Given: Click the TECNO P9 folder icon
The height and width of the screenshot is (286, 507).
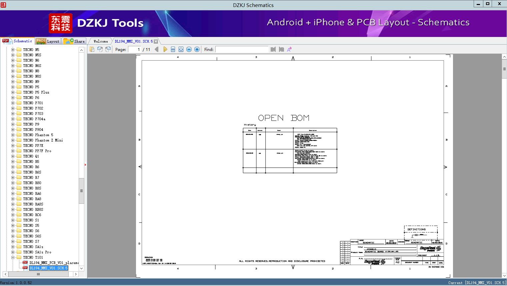Looking at the screenshot, I should 19,124.
